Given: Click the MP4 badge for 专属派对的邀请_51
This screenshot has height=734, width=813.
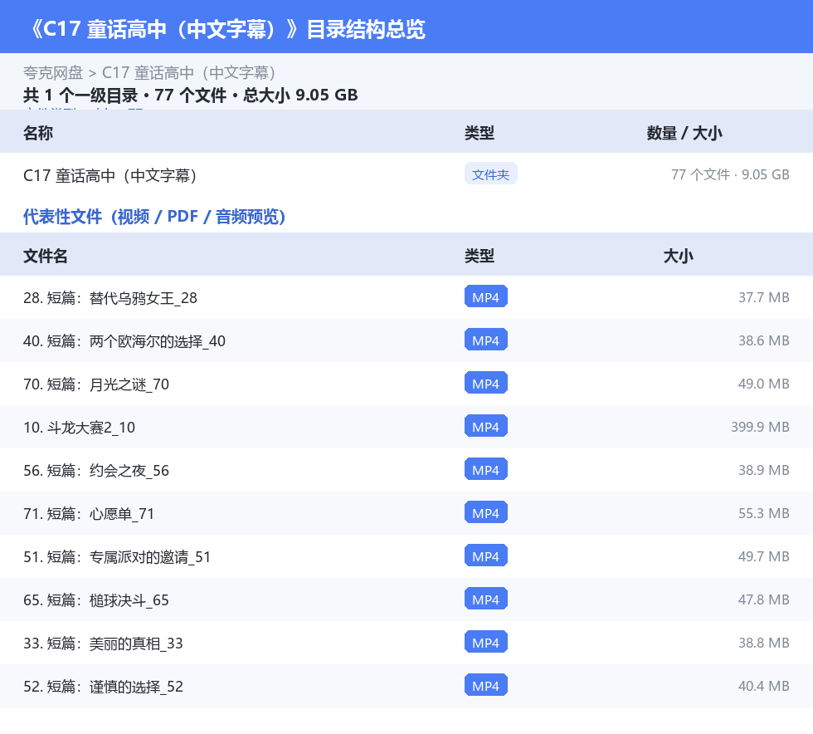Looking at the screenshot, I should click(486, 555).
